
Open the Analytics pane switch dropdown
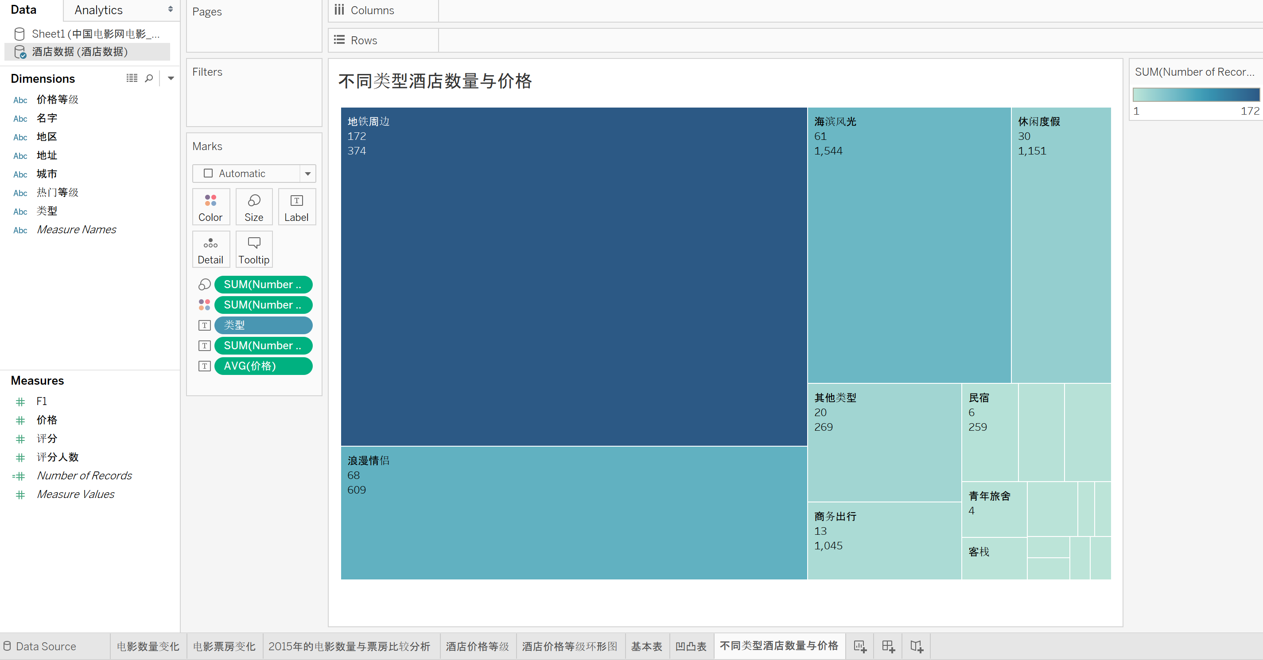170,9
